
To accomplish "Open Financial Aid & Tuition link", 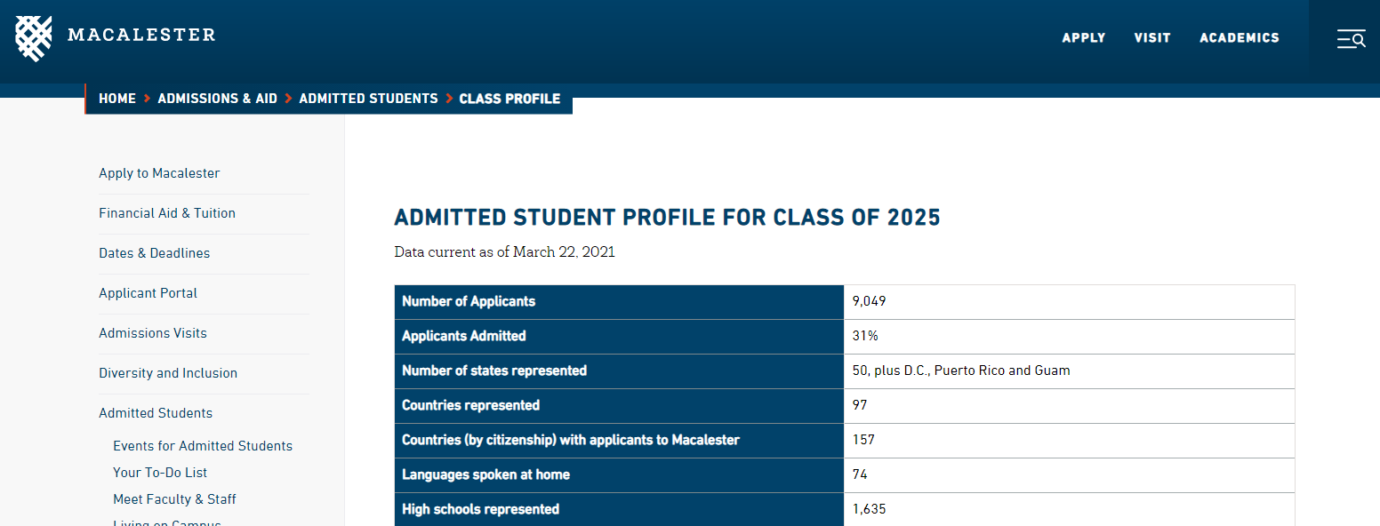I will click(x=167, y=213).
